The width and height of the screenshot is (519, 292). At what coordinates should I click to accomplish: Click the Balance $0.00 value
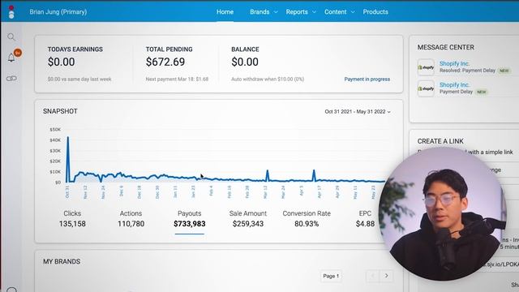point(245,62)
